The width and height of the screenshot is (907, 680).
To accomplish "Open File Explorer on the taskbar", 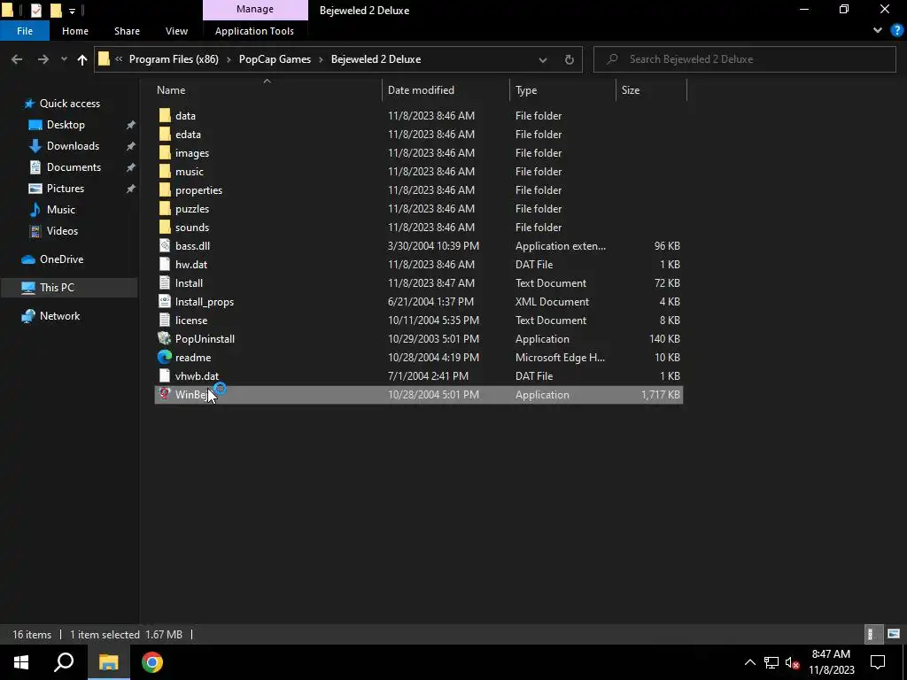I will coord(108,662).
